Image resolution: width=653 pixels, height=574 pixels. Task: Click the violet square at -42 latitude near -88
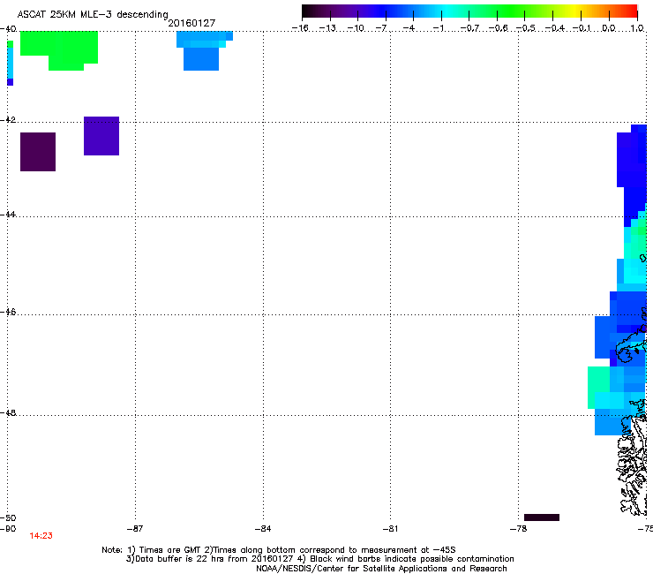[x=101, y=136]
